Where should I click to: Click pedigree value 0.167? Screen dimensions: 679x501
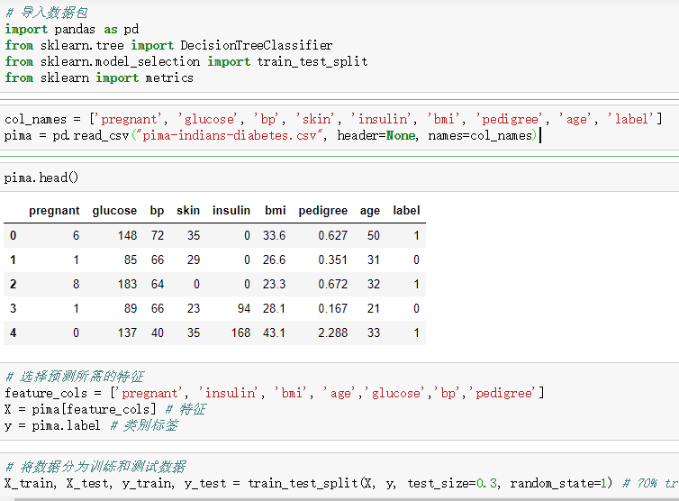coord(332,308)
